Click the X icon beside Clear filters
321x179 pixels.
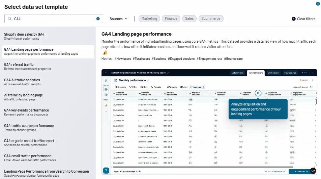click(294, 19)
